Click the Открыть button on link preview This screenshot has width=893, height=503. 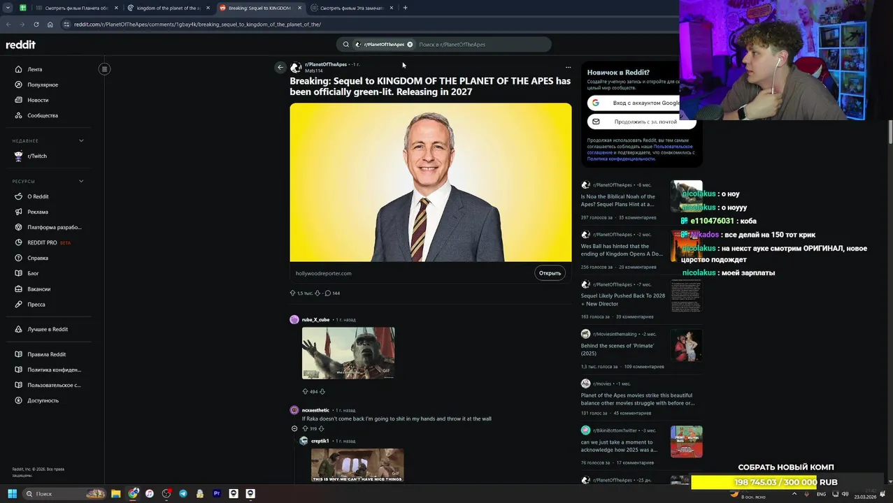click(x=550, y=273)
